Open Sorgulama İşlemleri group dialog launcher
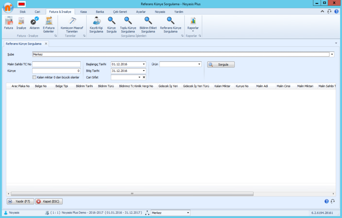This screenshot has width=342, height=218. (x=182, y=36)
